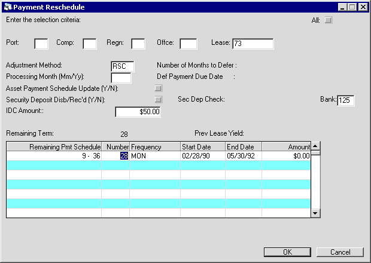Click the Number column header
The image size is (371, 263).
pos(115,146)
